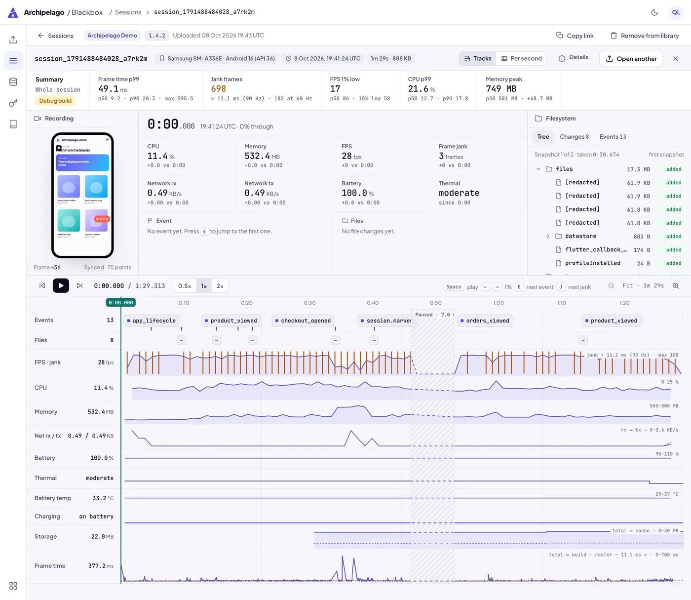The width and height of the screenshot is (691, 600).
Task: Go to Blackbox breadcrumb
Action: pyautogui.click(x=87, y=12)
